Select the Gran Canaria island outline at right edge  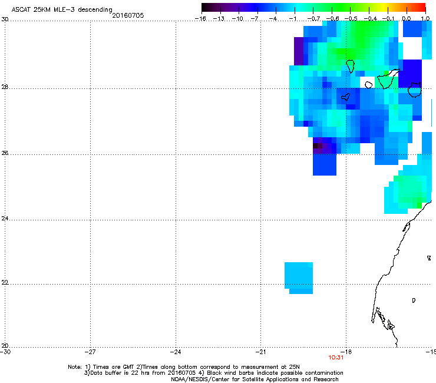click(415, 90)
